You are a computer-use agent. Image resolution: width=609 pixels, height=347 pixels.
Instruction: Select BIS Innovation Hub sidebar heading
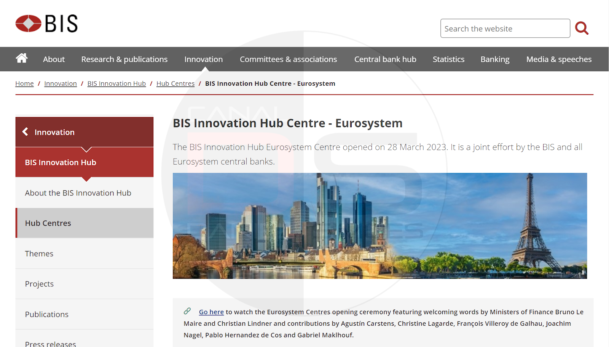84,162
